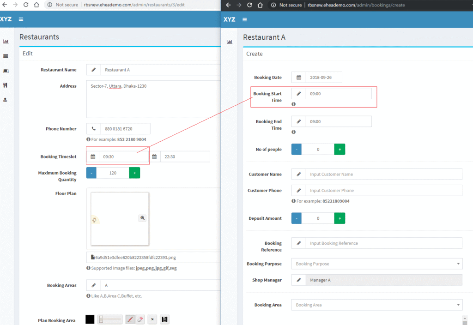Open the Booking Date picker field
Image resolution: width=473 pixels, height=325 pixels.
[x=323, y=78]
